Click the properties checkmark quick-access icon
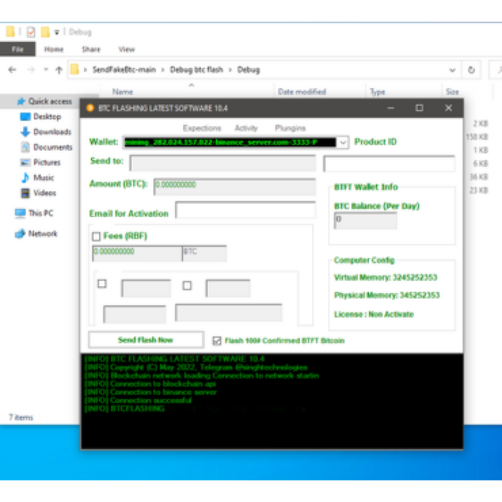 pos(31,32)
